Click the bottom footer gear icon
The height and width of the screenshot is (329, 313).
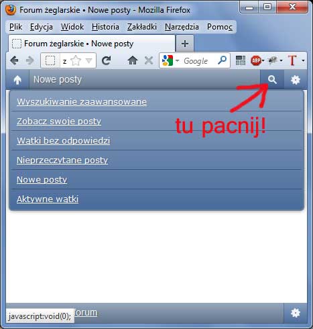[296, 313]
